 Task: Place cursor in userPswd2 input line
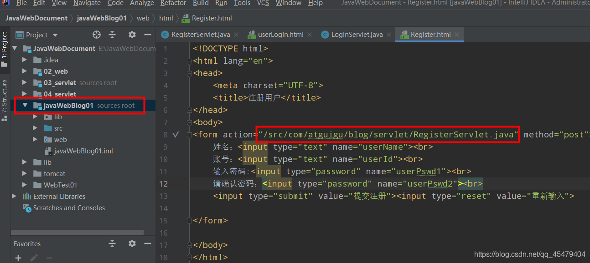click(x=348, y=184)
